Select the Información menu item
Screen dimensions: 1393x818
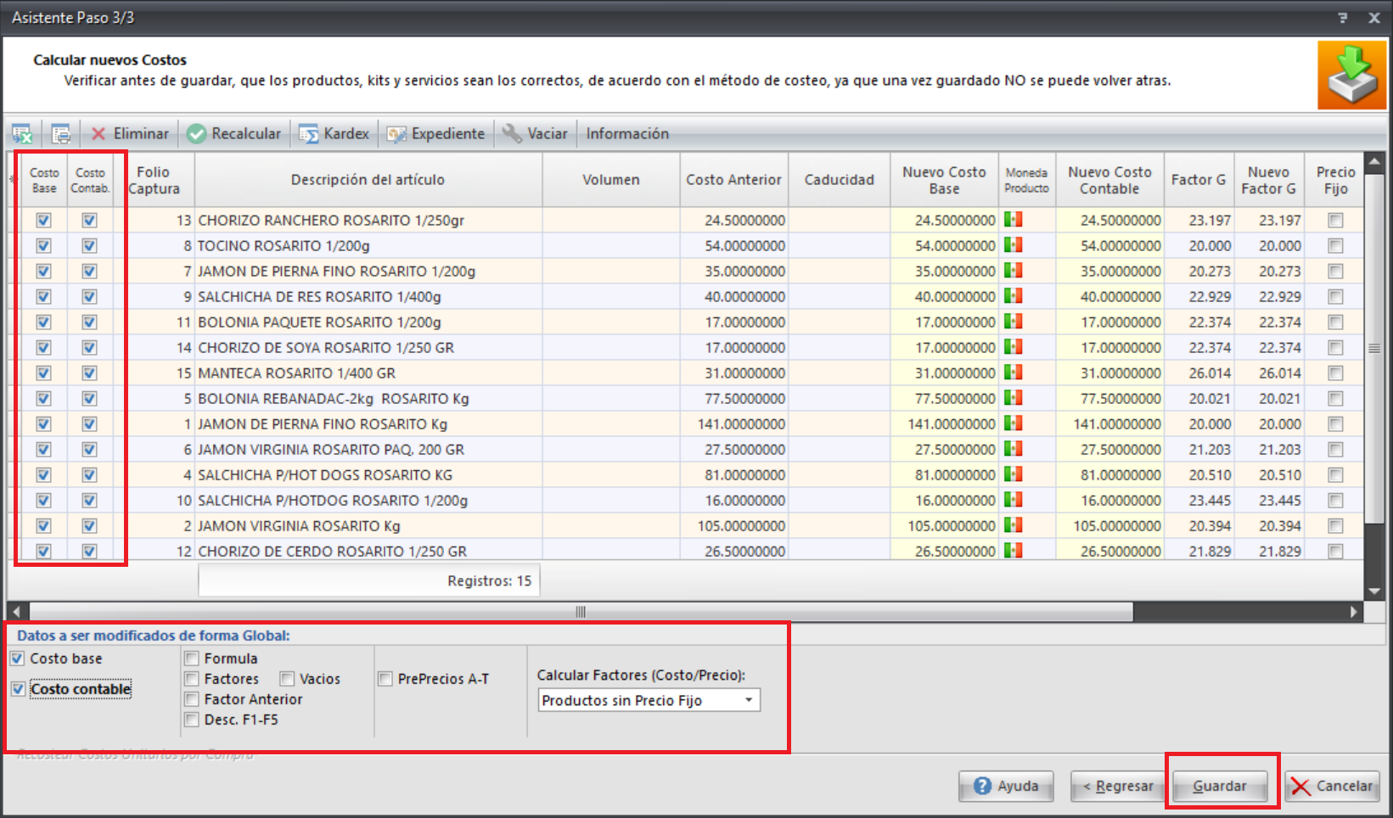click(627, 133)
